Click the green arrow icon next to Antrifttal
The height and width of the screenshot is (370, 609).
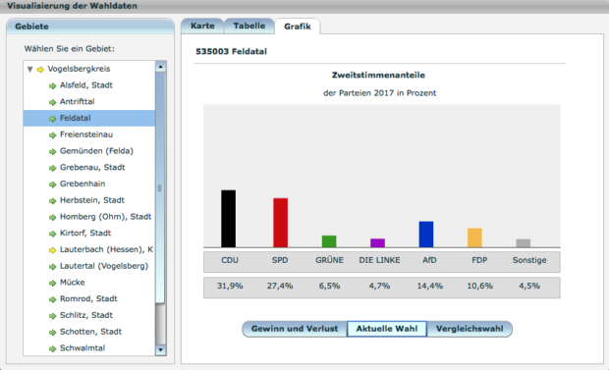[x=52, y=102]
